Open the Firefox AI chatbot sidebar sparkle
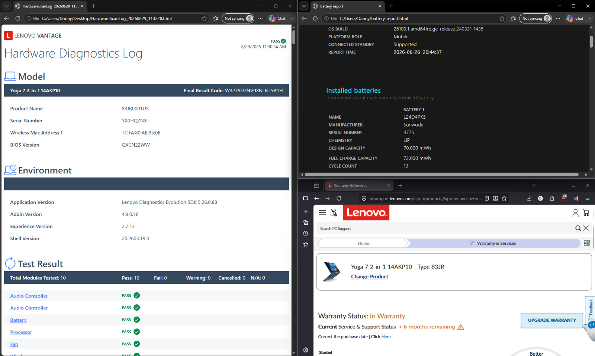 306,212
